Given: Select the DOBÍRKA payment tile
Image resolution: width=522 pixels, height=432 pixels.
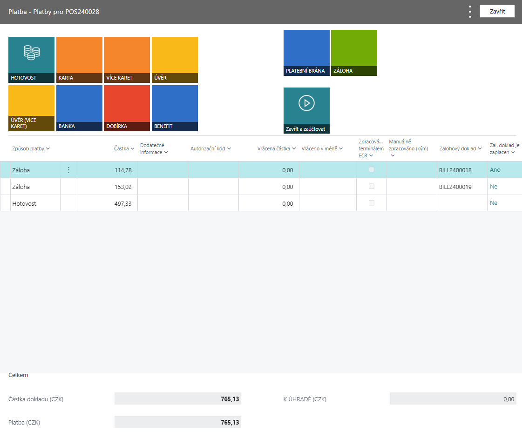Looking at the screenshot, I should coord(127,108).
